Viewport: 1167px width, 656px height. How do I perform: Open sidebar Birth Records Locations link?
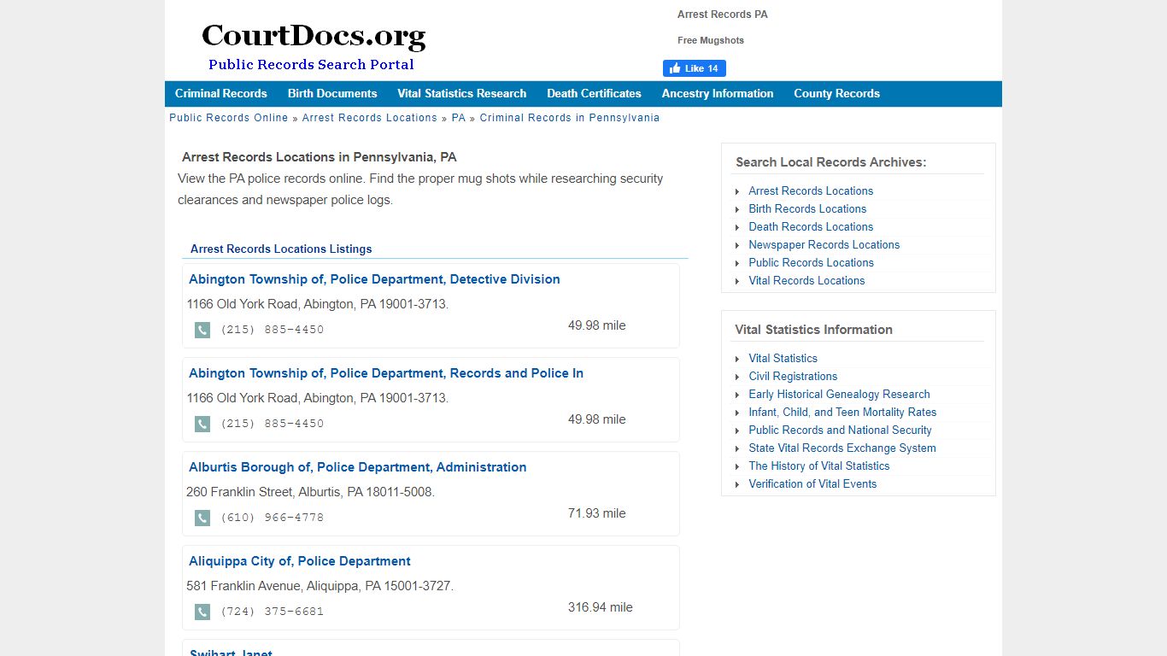tap(807, 209)
